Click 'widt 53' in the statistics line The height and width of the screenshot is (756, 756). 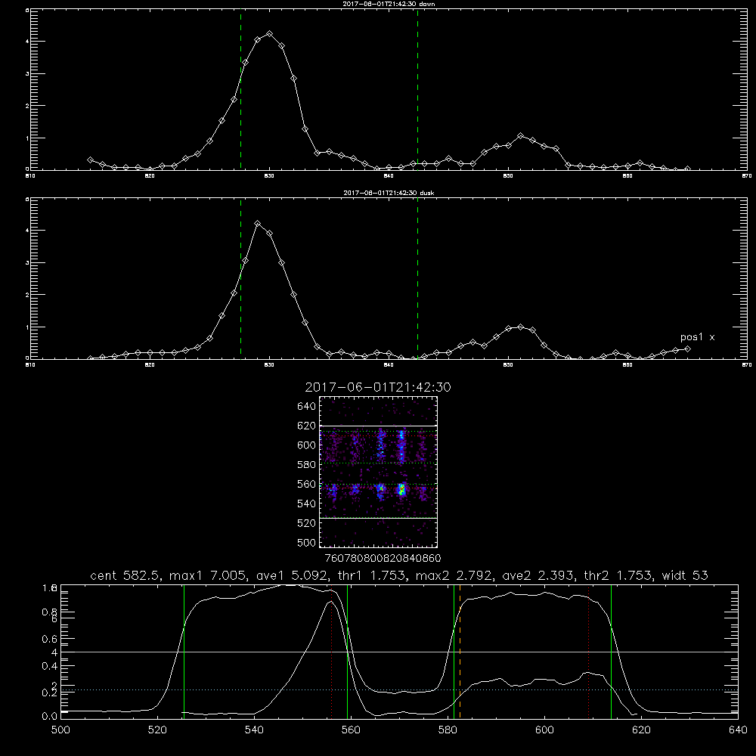tap(685, 575)
